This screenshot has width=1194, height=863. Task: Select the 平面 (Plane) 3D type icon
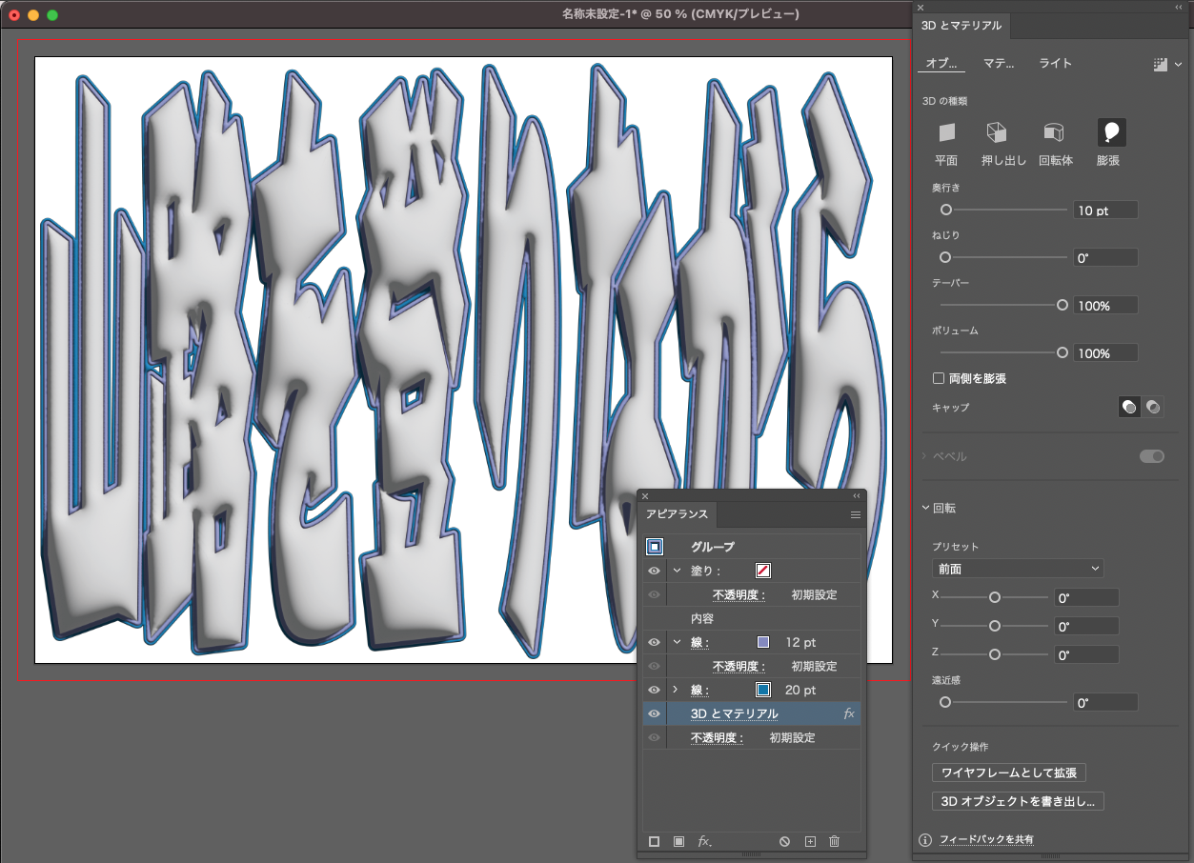(x=945, y=132)
